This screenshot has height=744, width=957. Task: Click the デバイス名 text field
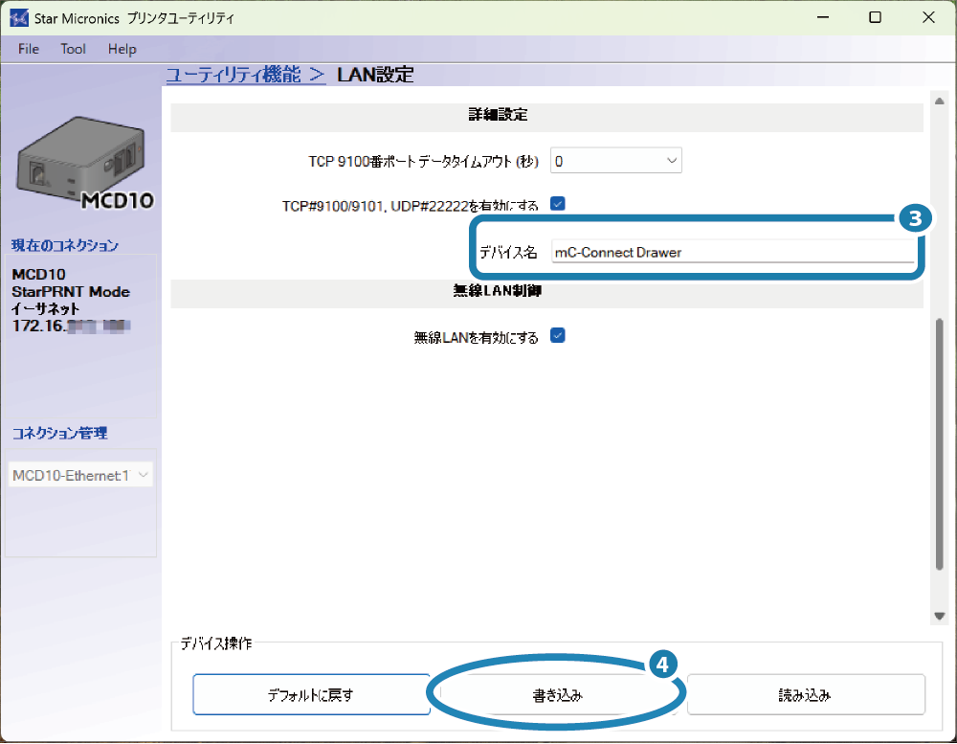732,253
